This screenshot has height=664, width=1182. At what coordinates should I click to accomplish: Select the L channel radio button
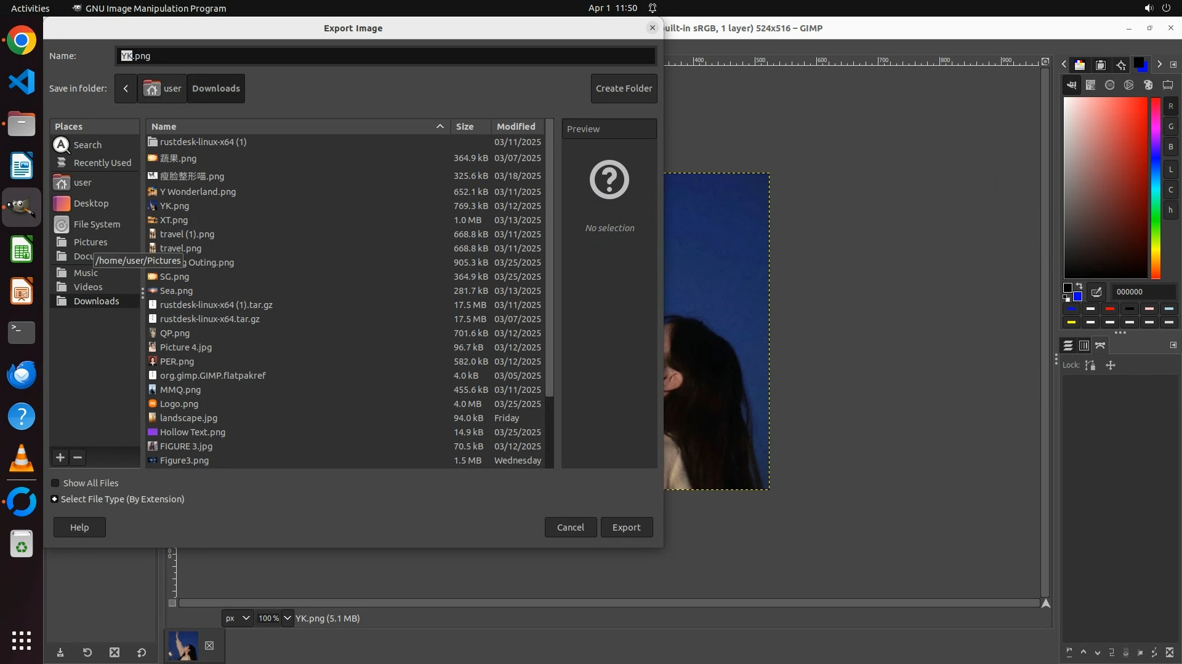[1170, 169]
